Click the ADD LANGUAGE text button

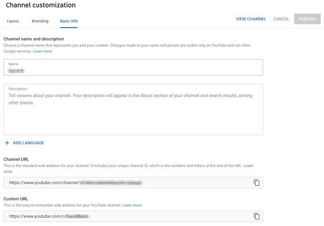point(28,143)
